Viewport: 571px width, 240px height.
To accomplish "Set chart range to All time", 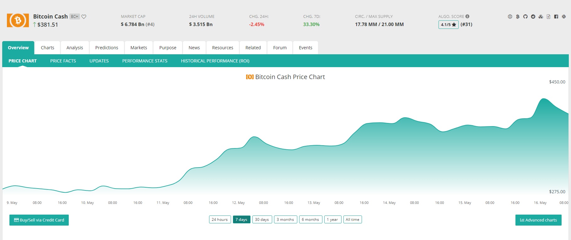I will click(353, 220).
